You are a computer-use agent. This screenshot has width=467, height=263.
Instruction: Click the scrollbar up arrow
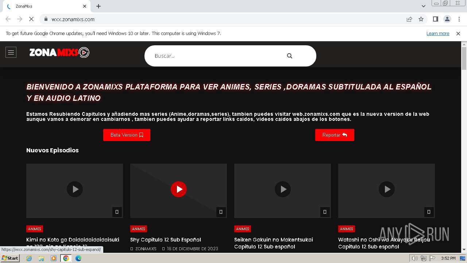(x=464, y=44)
